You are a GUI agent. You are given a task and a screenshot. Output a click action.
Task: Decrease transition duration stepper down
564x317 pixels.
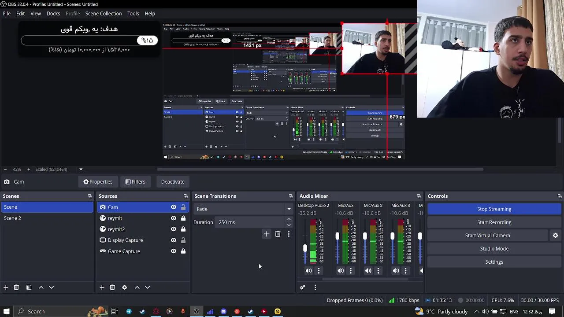point(289,225)
